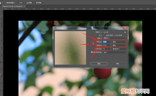The height and width of the screenshot is (96, 156).
Task: Click the Fit Screen (适合屏幕) button
Action: 29,3
